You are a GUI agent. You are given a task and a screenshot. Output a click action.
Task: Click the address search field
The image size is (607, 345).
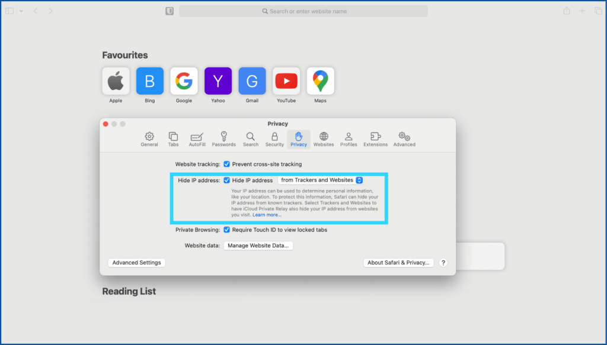pyautogui.click(x=303, y=11)
